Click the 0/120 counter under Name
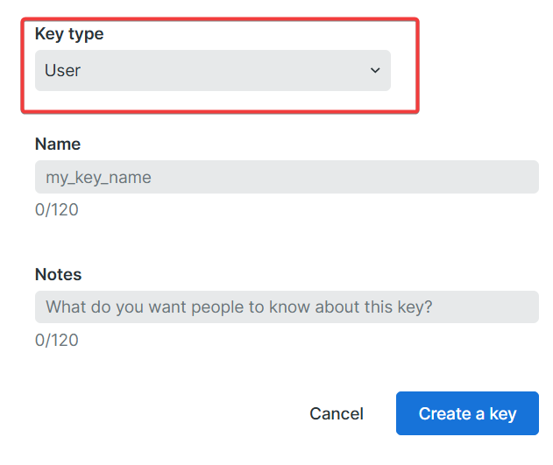 57,210
